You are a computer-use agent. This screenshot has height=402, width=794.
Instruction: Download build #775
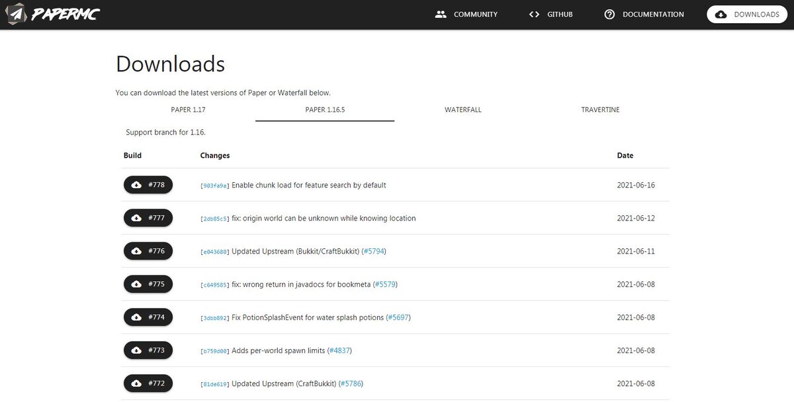pos(148,284)
